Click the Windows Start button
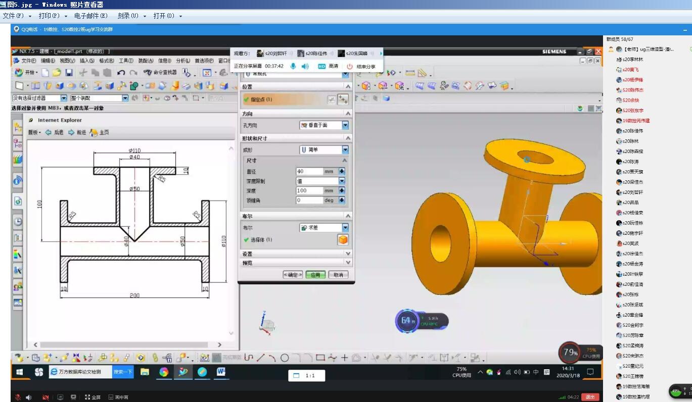The width and height of the screenshot is (692, 402). point(20,372)
